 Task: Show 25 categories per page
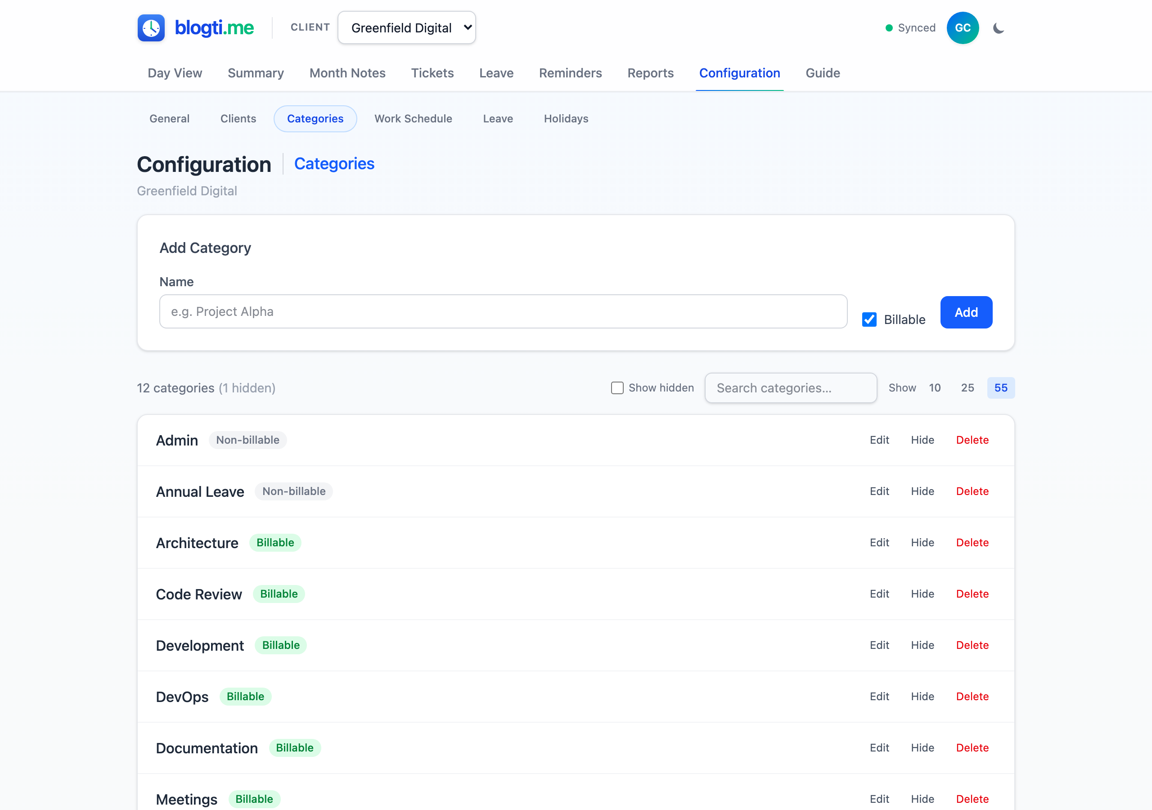967,388
